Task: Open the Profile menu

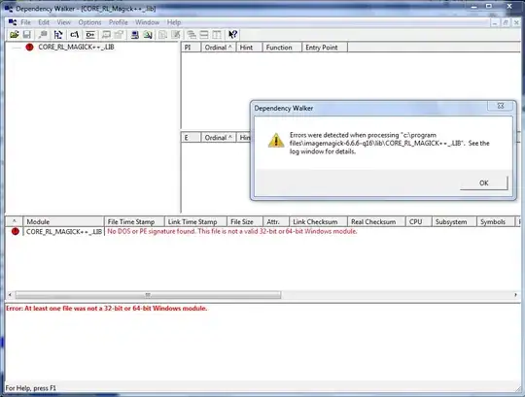Action: 119,22
